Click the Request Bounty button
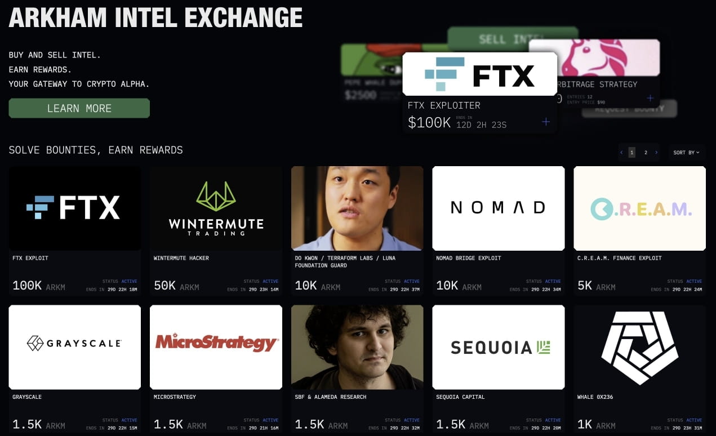Viewport: 716px width, 436px height. click(x=629, y=109)
